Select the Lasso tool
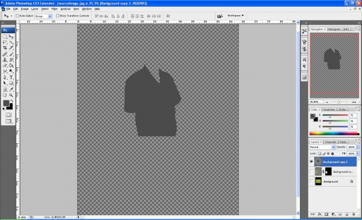Screen dimensions: 362x220 (x=5, y=42)
